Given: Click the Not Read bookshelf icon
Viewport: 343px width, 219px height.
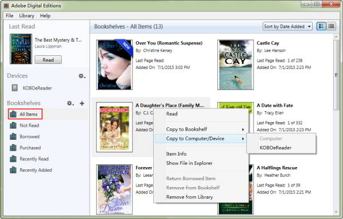Looking at the screenshot, I should (13, 125).
